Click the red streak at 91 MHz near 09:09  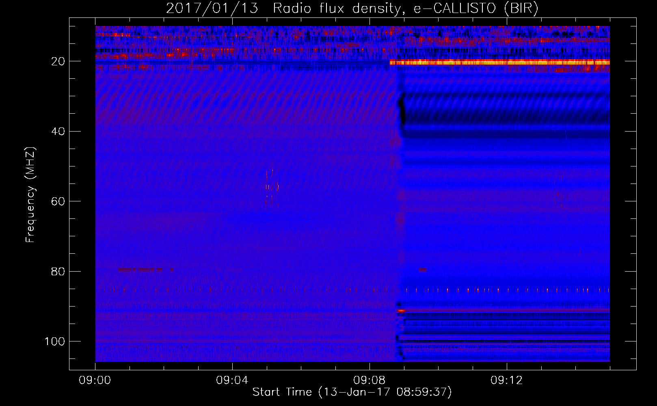[401, 311]
